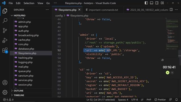Open errors and warnings status item

(8, 99)
